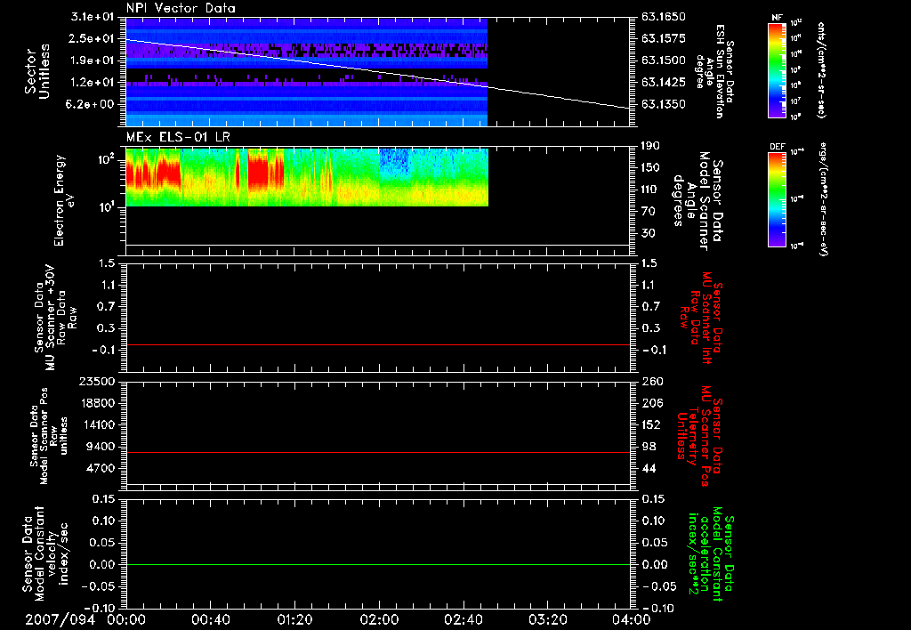Click the 3.1e+01 sector tick label
This screenshot has height=630, width=911.
click(93, 17)
